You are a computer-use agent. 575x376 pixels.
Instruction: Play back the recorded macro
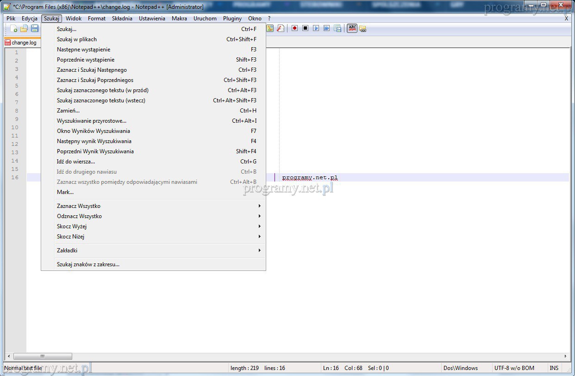click(x=316, y=28)
